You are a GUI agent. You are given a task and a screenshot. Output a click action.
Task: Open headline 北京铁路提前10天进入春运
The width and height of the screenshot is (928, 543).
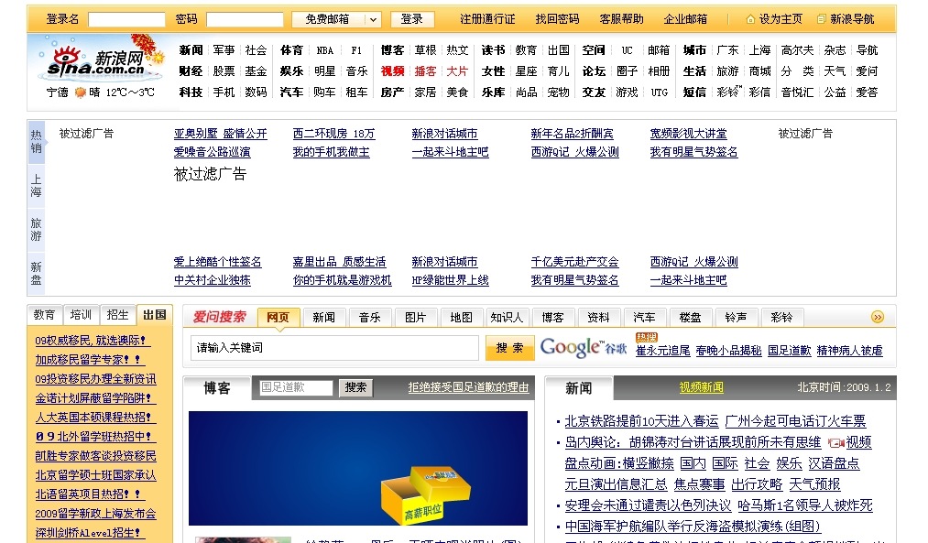click(641, 421)
